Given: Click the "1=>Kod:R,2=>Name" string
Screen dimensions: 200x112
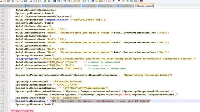Looking at the screenshot, I should (x=68, y=82).
